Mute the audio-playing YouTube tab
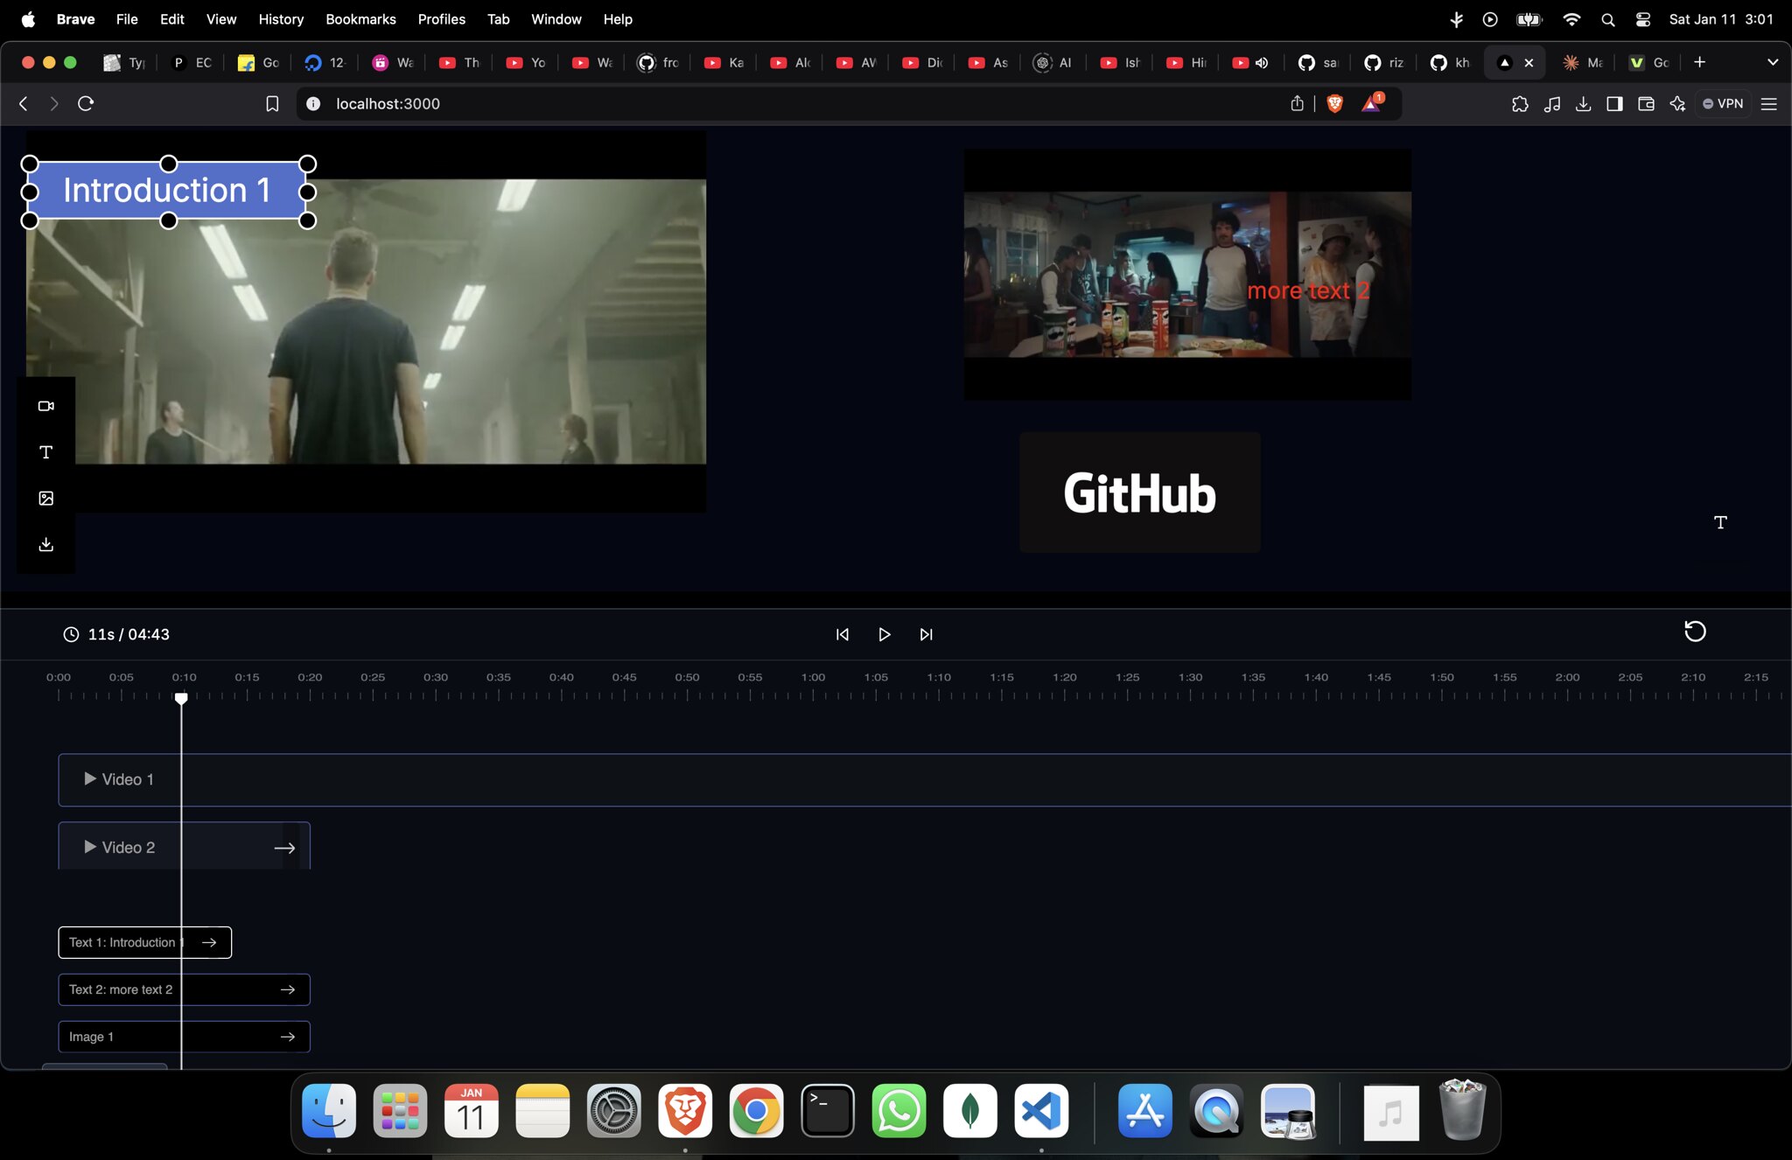1792x1160 pixels. point(1262,62)
